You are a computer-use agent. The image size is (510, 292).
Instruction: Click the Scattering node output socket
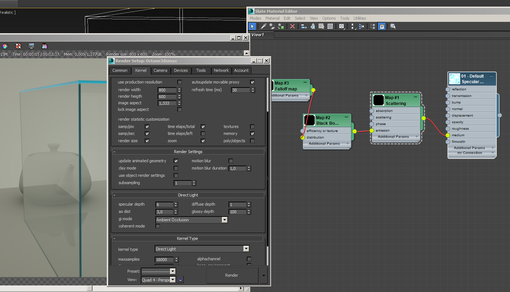coord(423,118)
